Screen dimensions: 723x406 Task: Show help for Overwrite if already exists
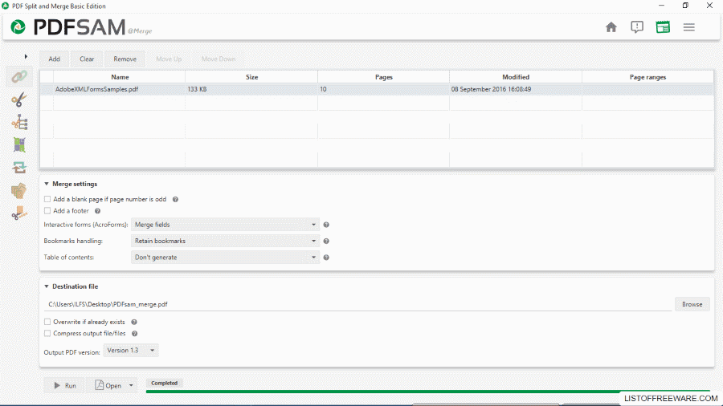point(133,323)
